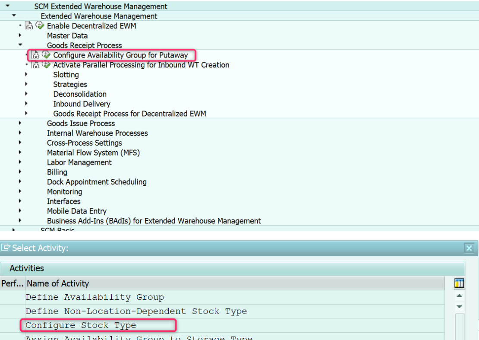Expand the Slotting node
Screen dimensions: 479x340
click(x=26, y=75)
